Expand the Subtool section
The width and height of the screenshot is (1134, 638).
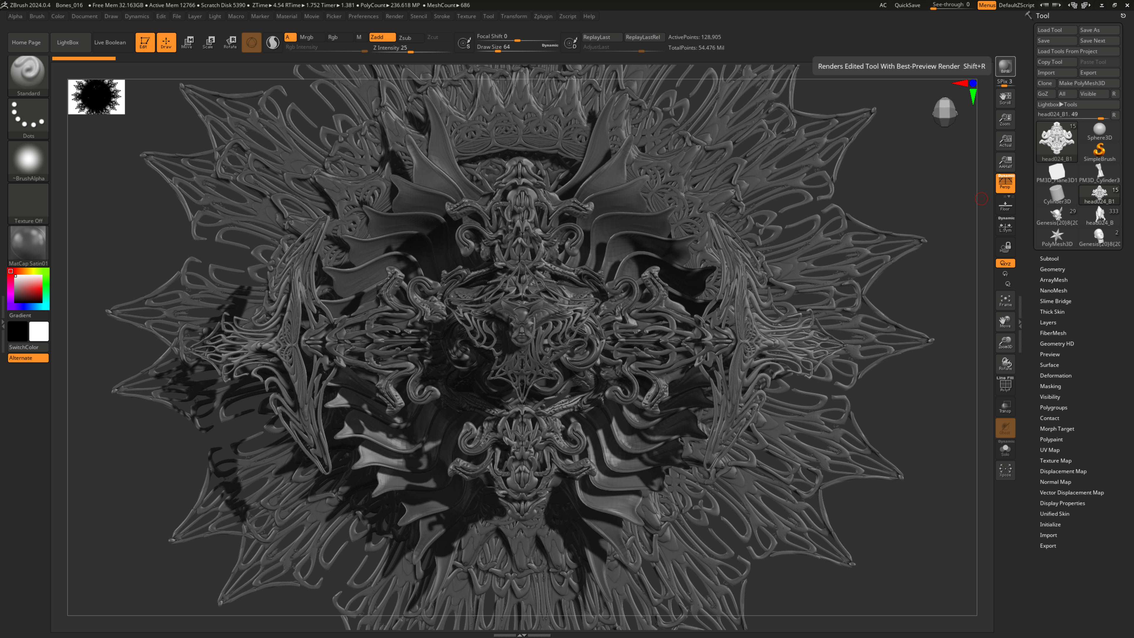pyautogui.click(x=1049, y=258)
